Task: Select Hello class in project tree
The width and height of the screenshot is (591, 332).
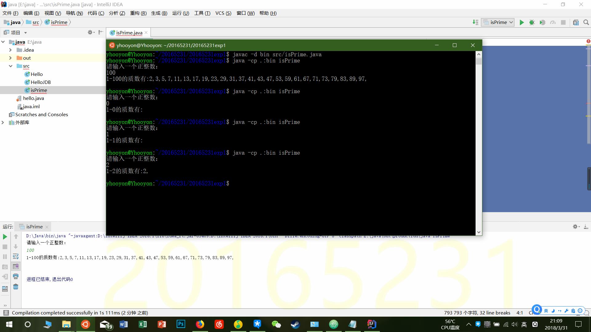Action: point(37,74)
